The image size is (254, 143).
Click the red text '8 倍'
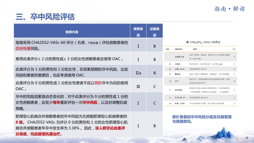(x=19, y=122)
